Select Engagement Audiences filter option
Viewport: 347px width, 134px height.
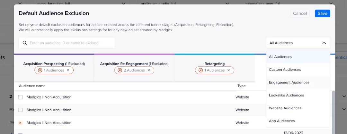pos(298,82)
